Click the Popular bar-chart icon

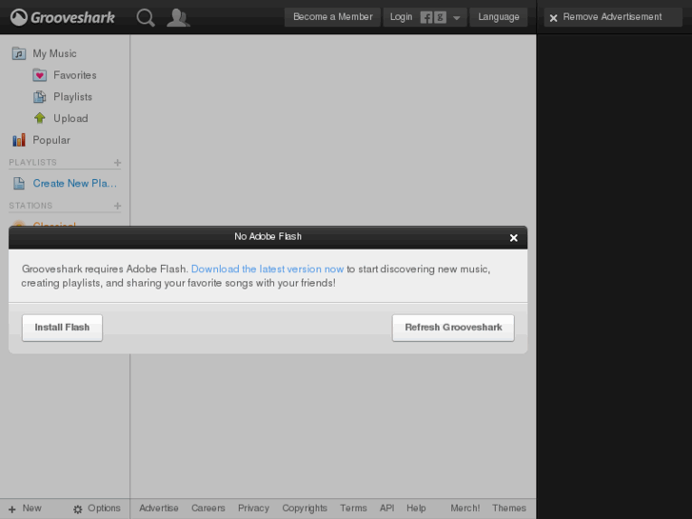pos(18,140)
